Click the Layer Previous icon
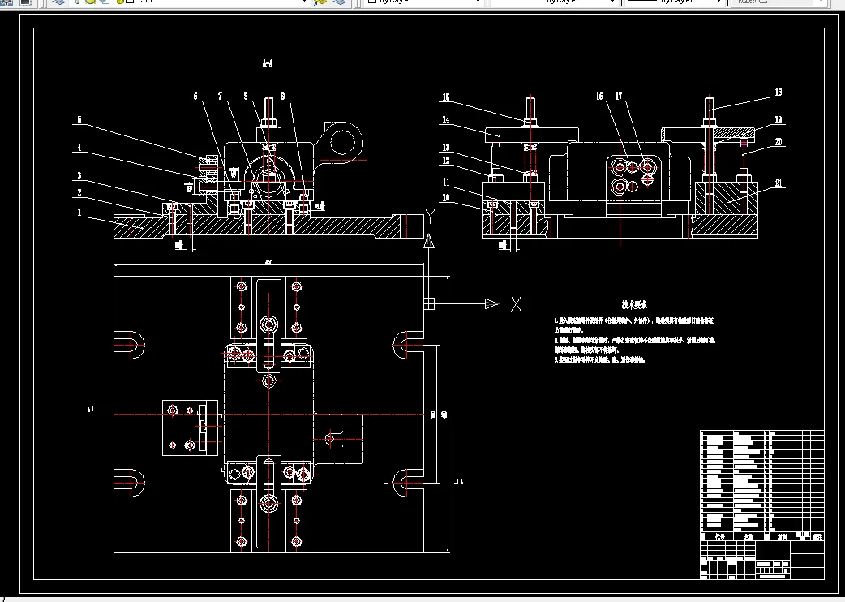The image size is (845, 602). 339,2
